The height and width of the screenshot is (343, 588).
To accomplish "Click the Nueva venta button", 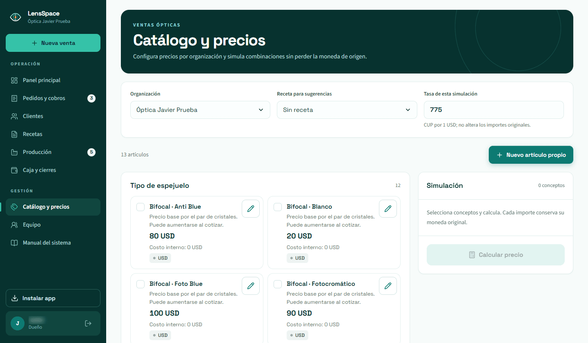I will 53,43.
